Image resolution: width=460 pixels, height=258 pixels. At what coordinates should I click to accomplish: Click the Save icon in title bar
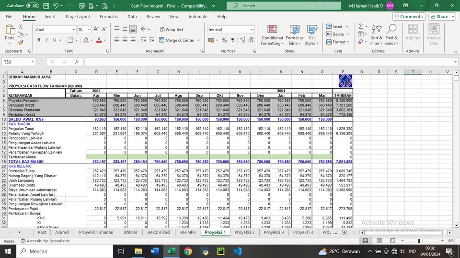pos(46,6)
